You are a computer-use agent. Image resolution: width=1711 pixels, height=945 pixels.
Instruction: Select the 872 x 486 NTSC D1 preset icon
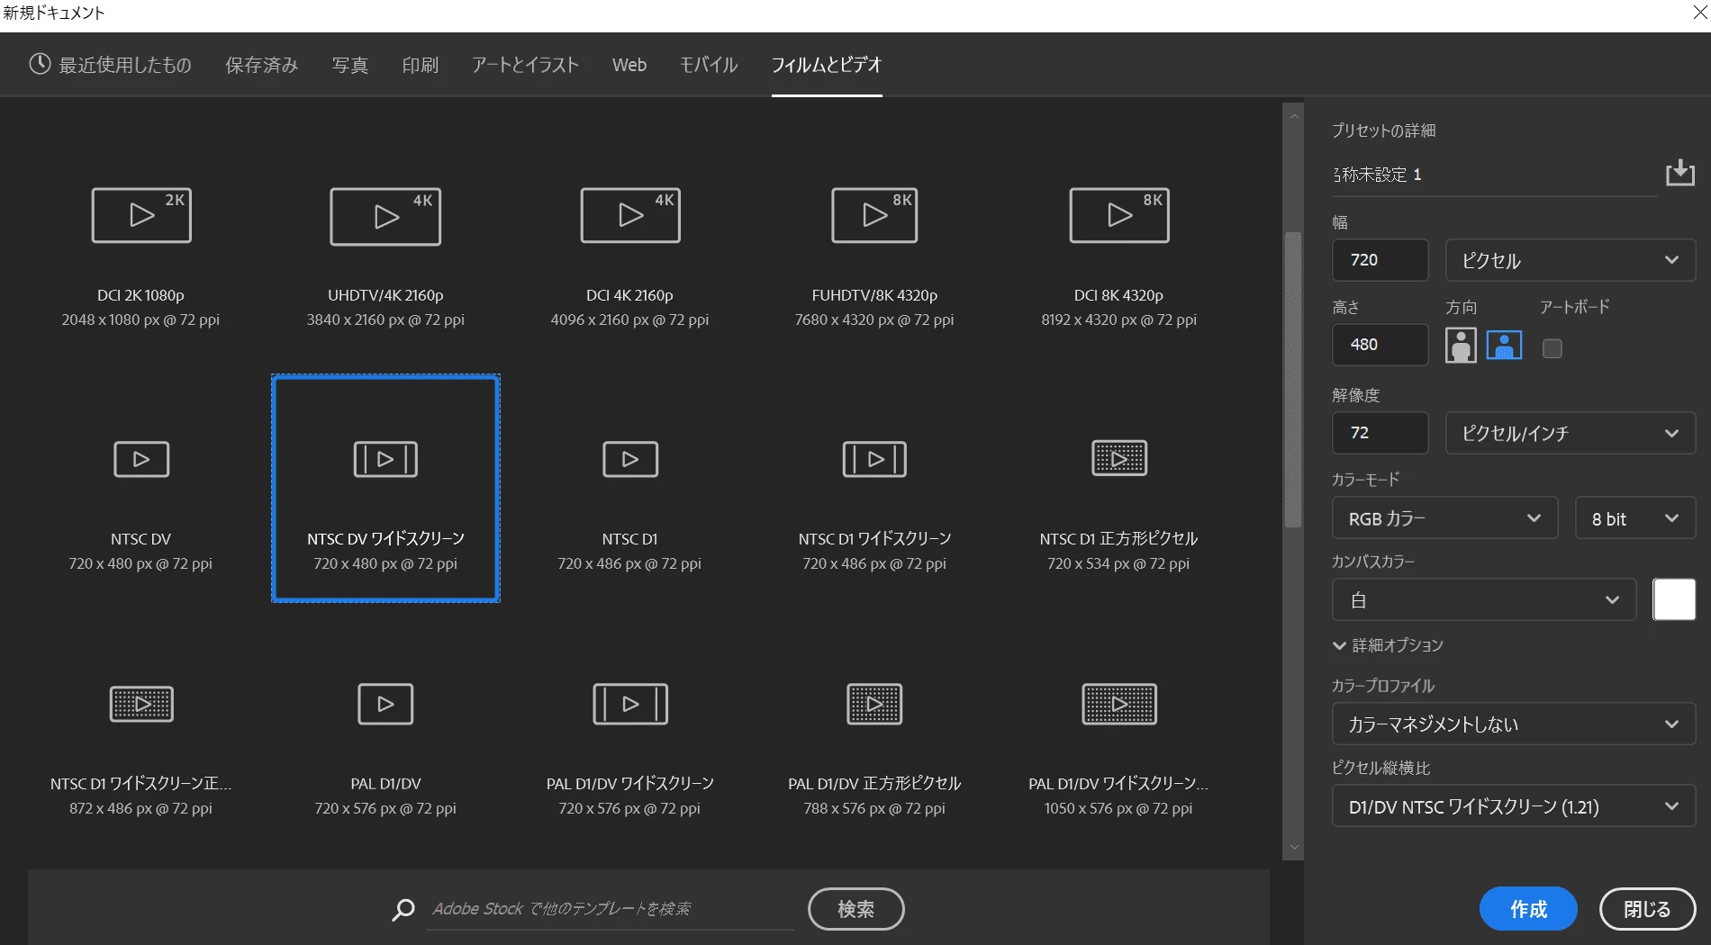[141, 704]
